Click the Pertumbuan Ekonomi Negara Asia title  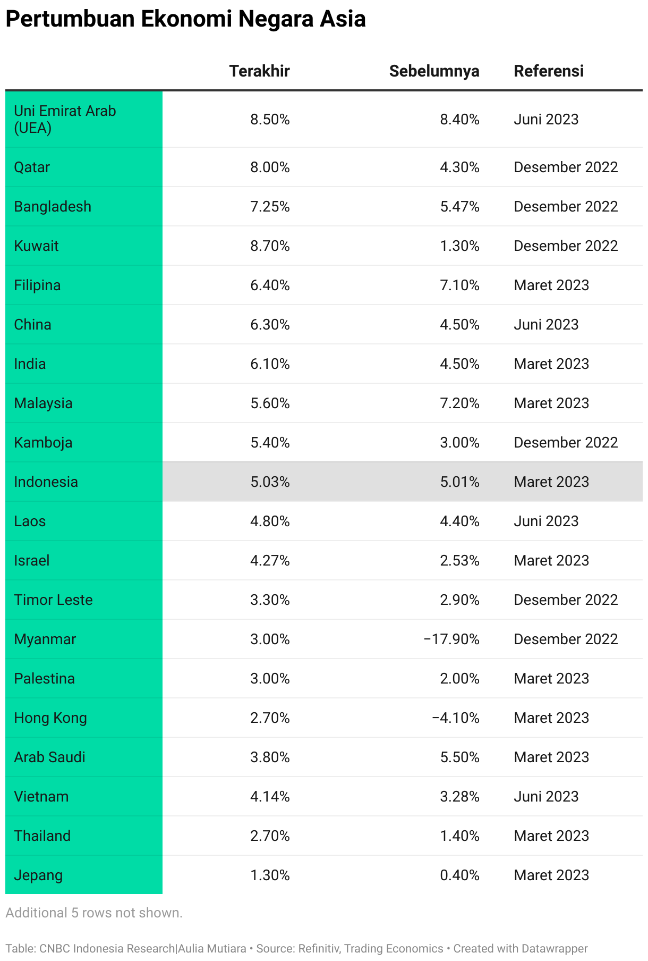[185, 19]
